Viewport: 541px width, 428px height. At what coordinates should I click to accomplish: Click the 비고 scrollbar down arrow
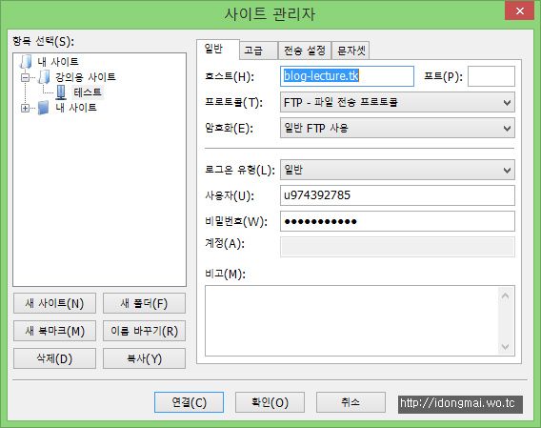click(506, 346)
